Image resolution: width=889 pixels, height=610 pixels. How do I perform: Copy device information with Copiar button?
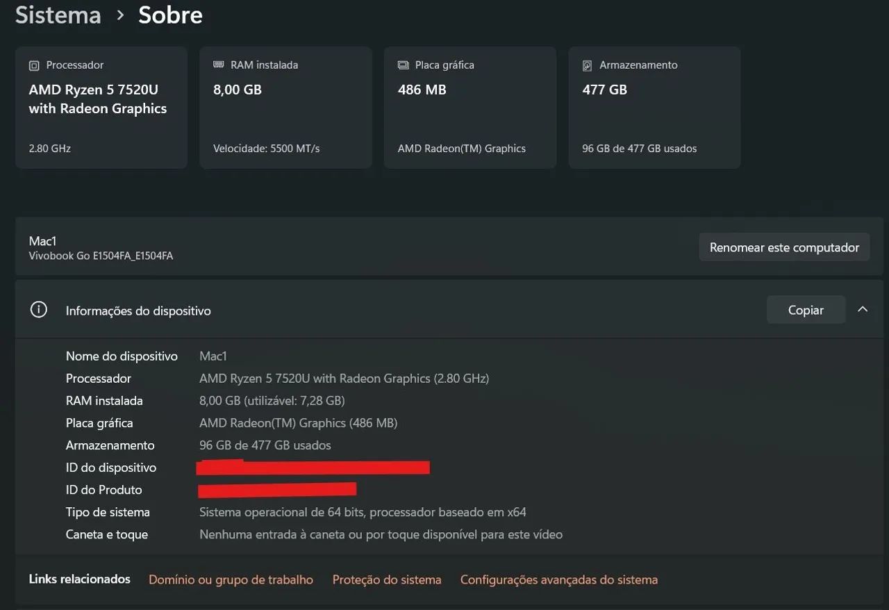click(x=806, y=310)
